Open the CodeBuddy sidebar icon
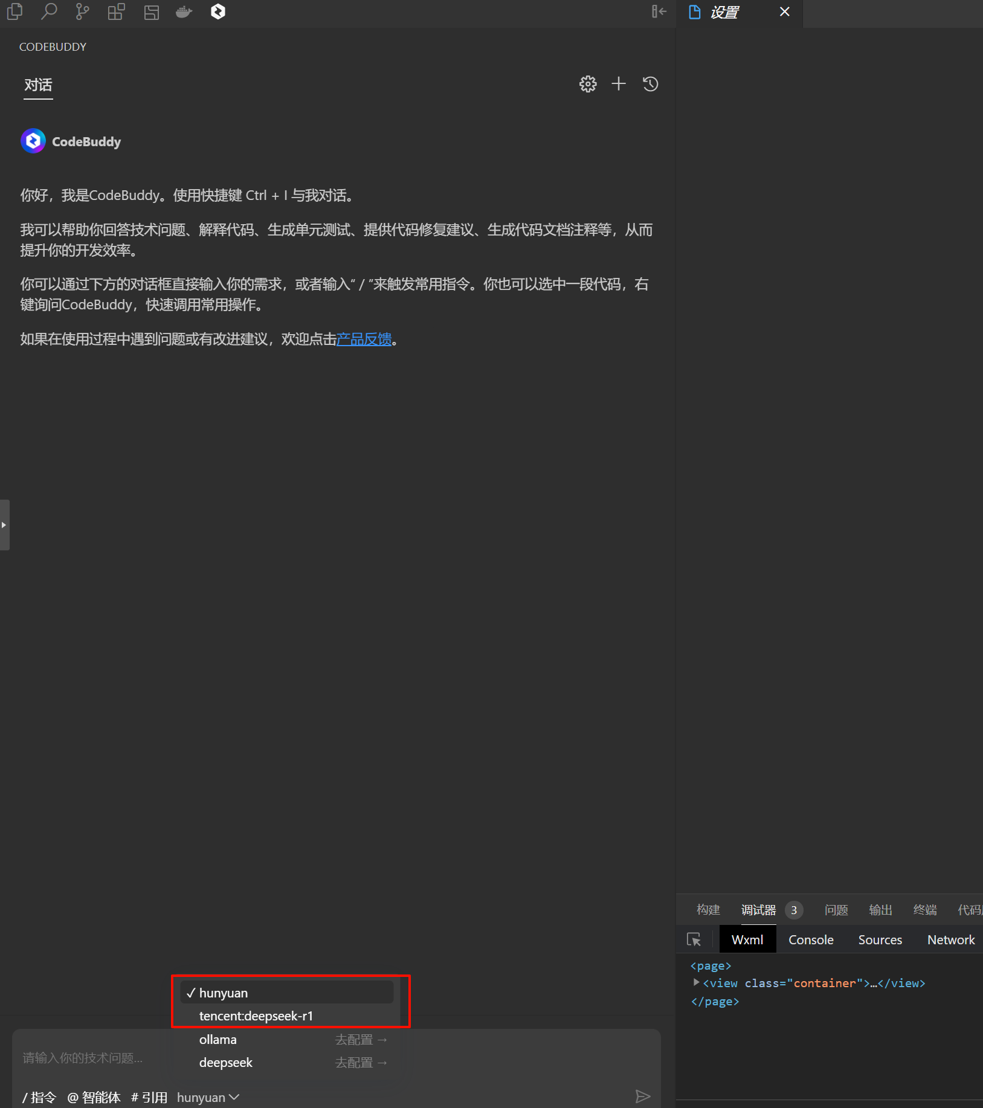 coord(218,11)
